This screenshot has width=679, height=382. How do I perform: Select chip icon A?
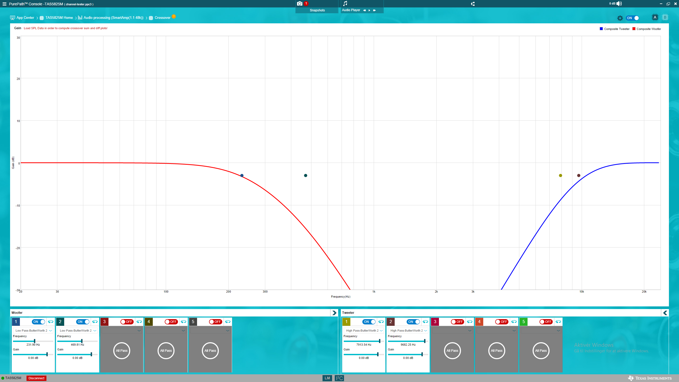[655, 18]
